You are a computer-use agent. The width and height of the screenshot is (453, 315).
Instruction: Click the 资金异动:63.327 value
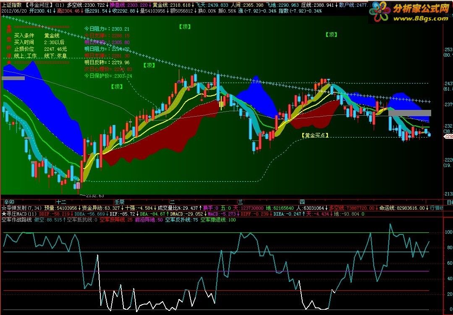[x=101, y=208]
